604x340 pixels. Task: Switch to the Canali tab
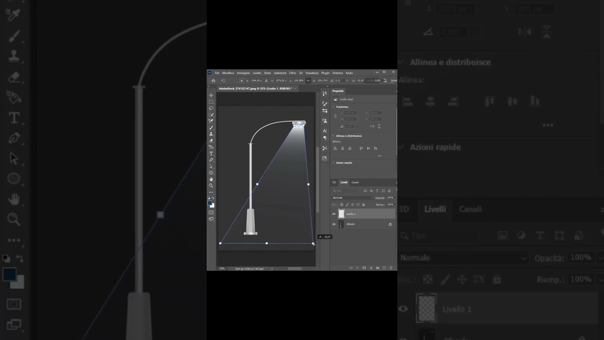pos(355,182)
